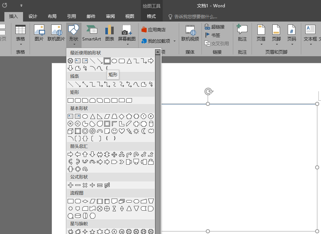This screenshot has width=321, height=234.
Task: Select the rounded rectangle in 矩形 section
Action: tap(78, 100)
